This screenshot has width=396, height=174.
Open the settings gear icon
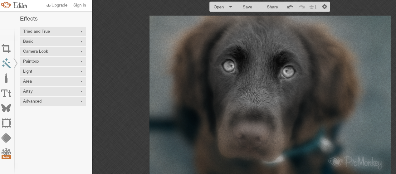tap(325, 7)
